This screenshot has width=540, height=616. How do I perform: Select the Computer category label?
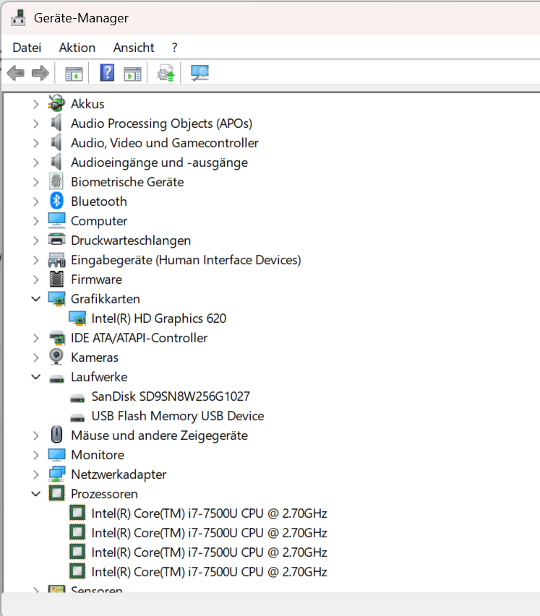coord(99,221)
